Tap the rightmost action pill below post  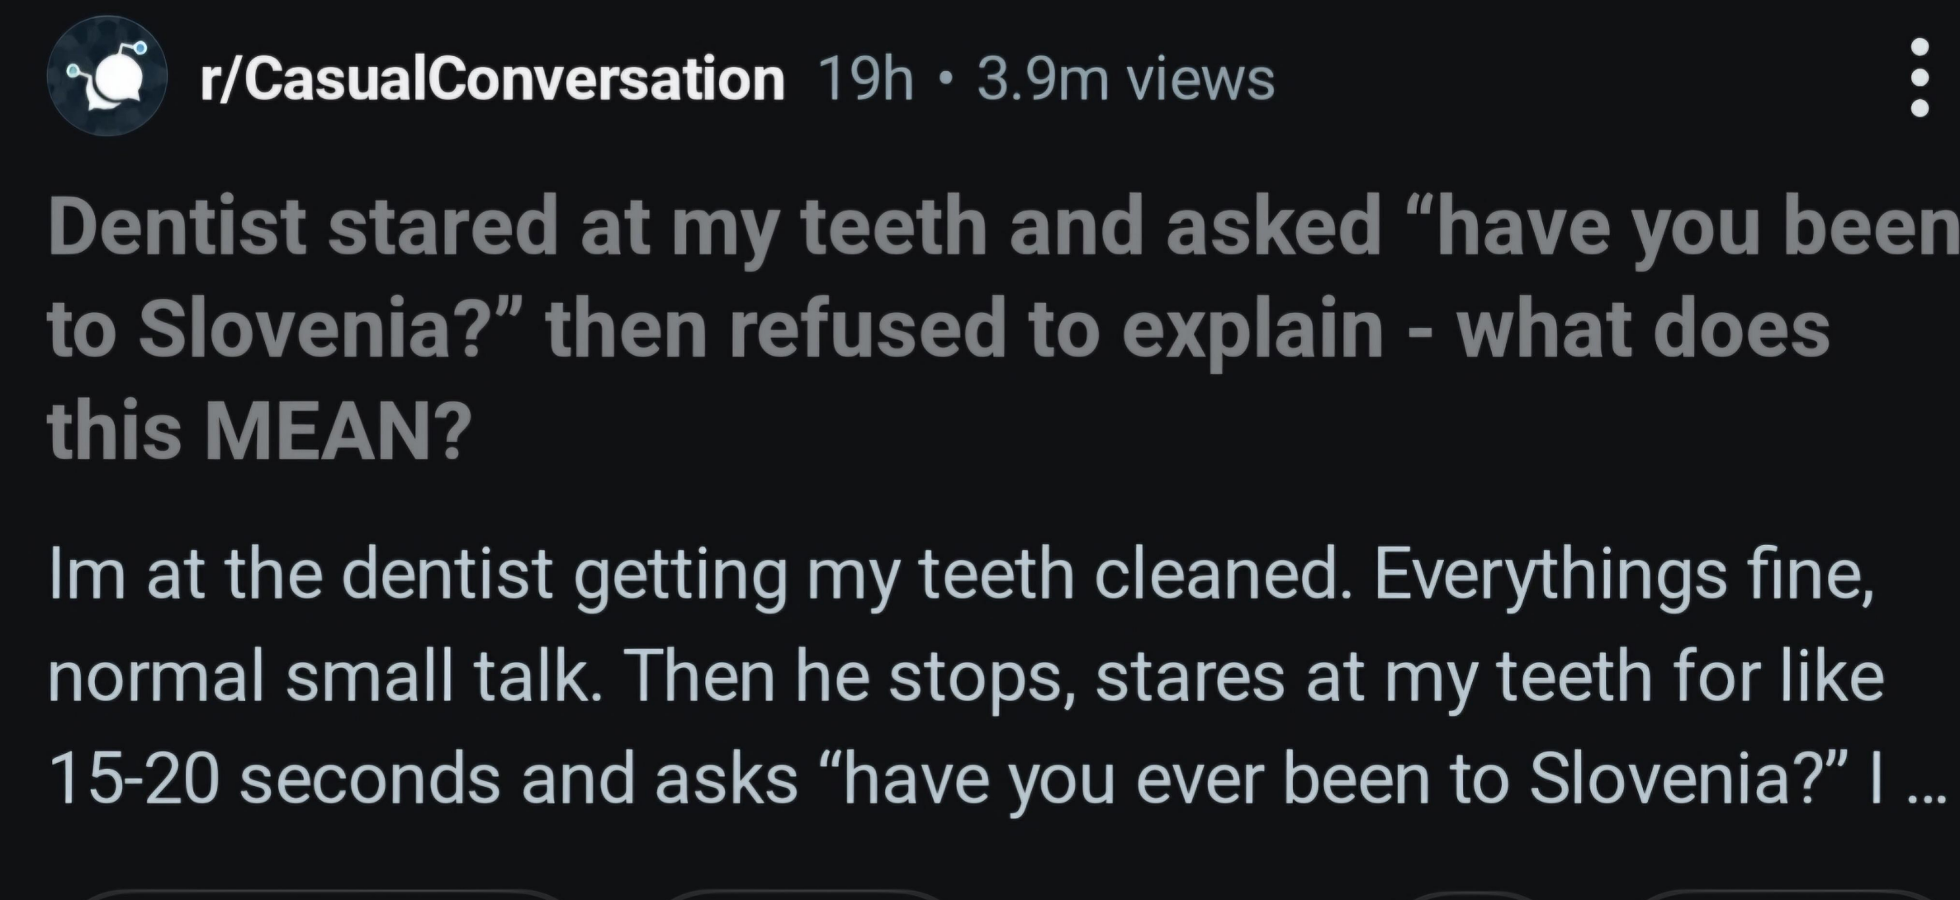(x=1792, y=895)
